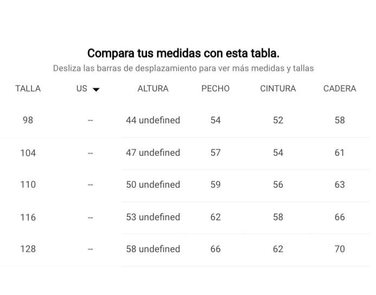Click the "Compara tus medidas con esta tabla" heading

[x=183, y=53]
